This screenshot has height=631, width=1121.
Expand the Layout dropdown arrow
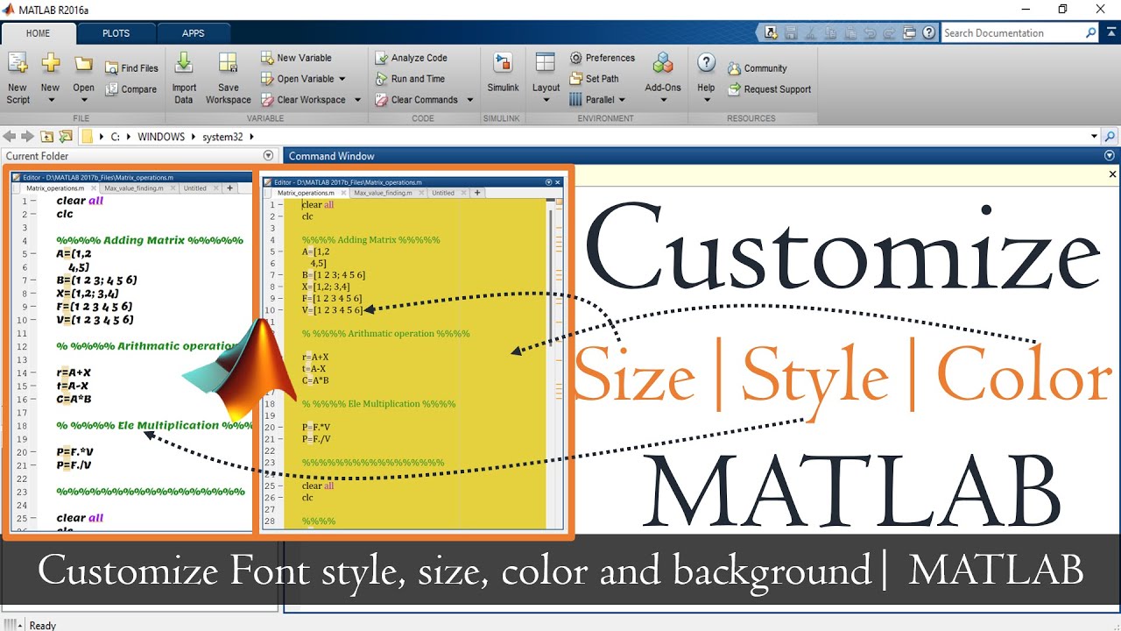point(546,100)
